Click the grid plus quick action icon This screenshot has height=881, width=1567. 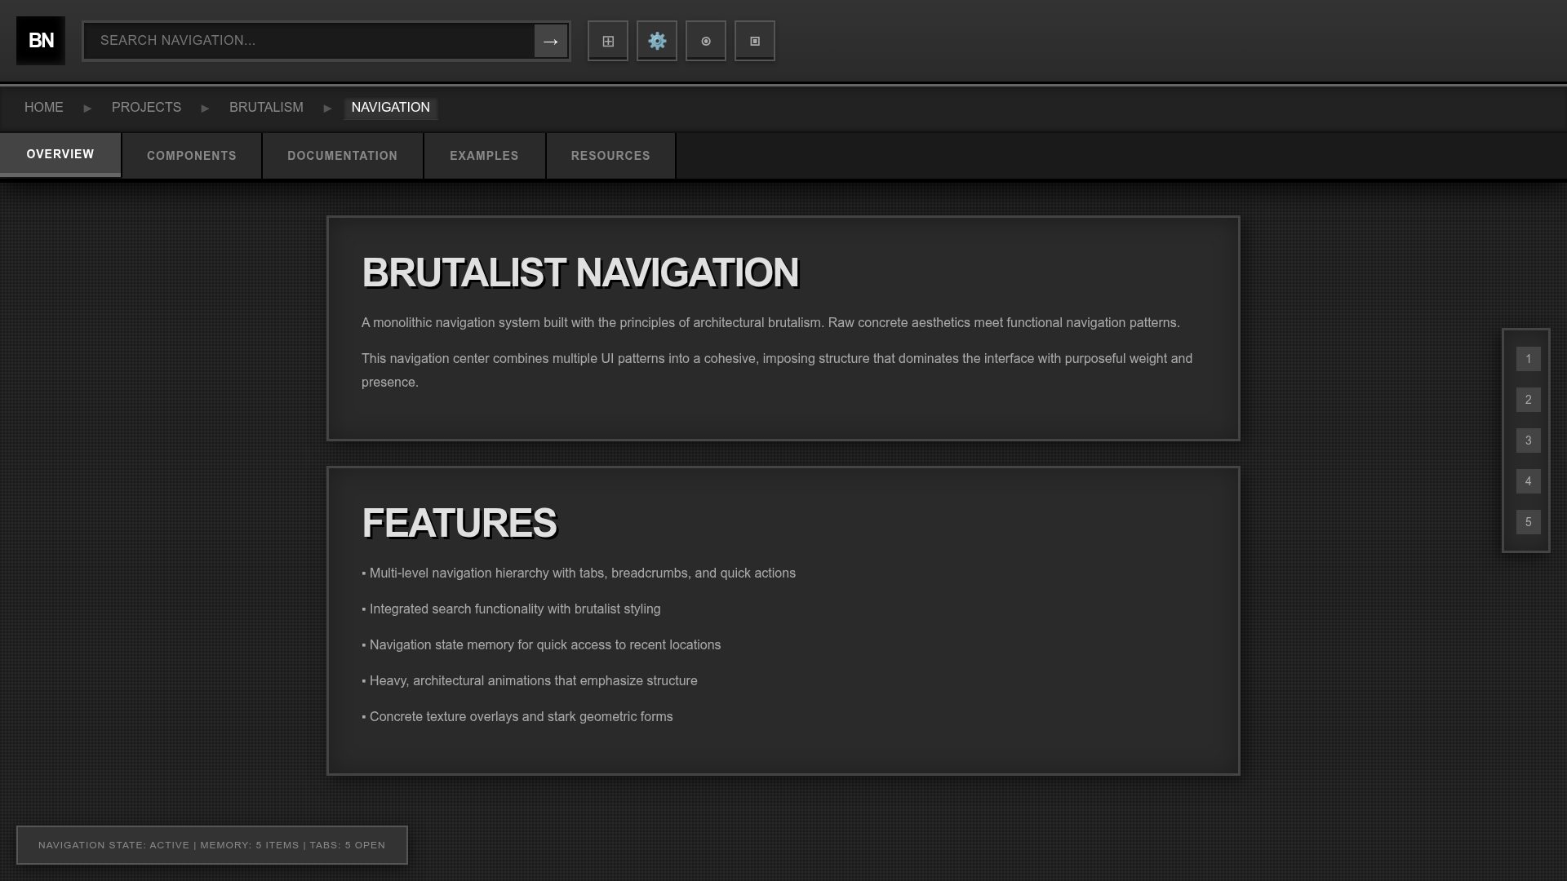click(x=608, y=41)
